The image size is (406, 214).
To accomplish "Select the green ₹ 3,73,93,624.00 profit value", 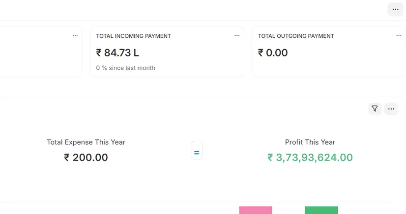I will 310,158.
